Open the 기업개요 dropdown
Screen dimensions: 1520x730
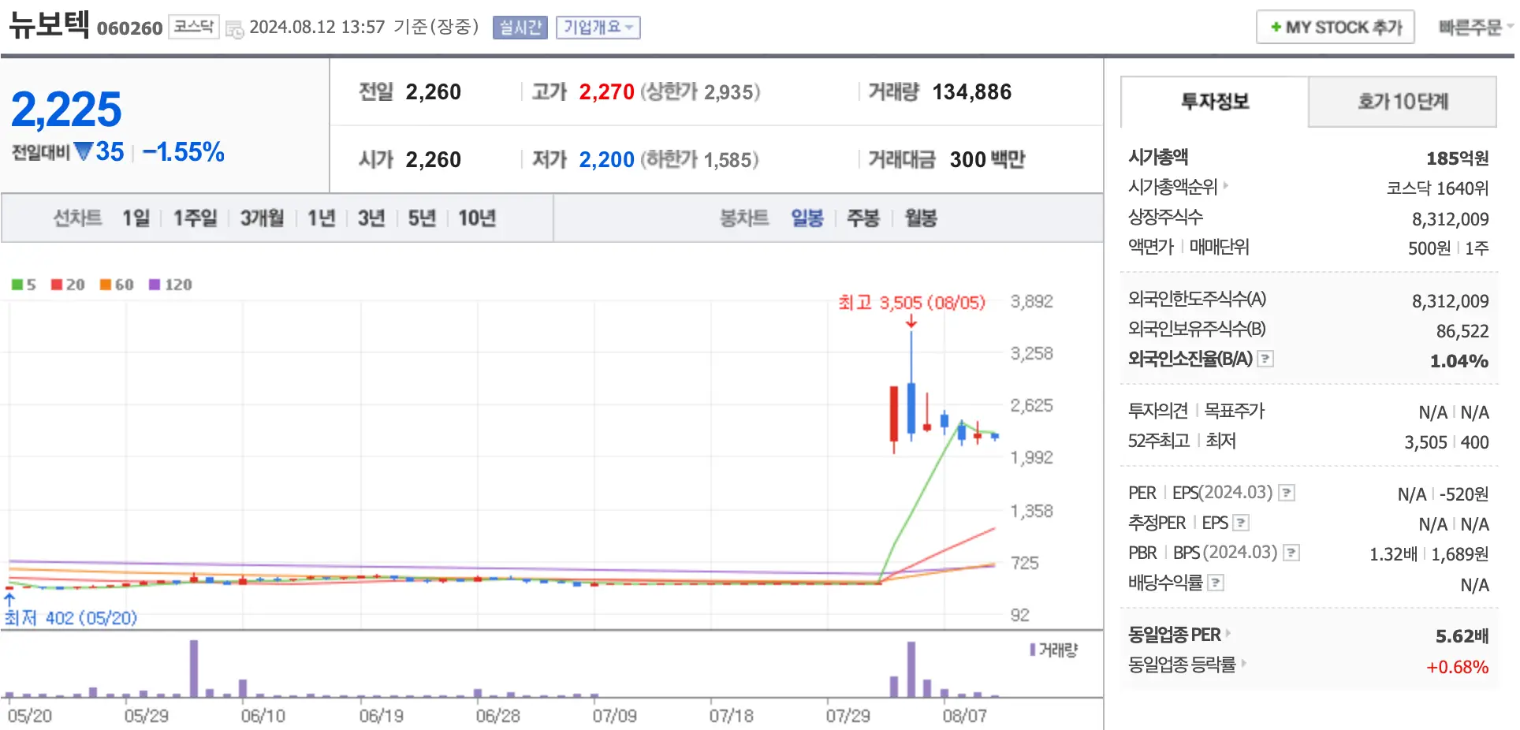pos(598,27)
